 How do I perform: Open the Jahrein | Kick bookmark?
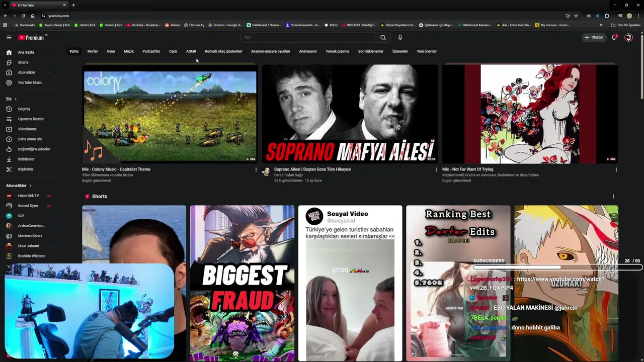111,25
